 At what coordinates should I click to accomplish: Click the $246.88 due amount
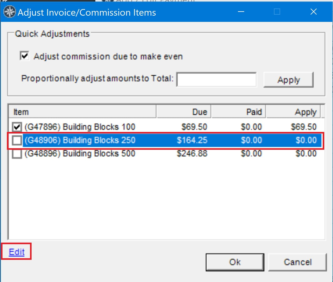tap(192, 154)
